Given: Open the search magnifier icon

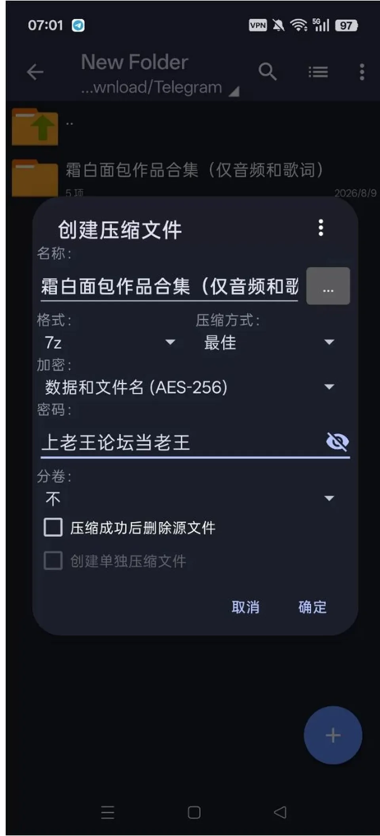Looking at the screenshot, I should pos(268,72).
